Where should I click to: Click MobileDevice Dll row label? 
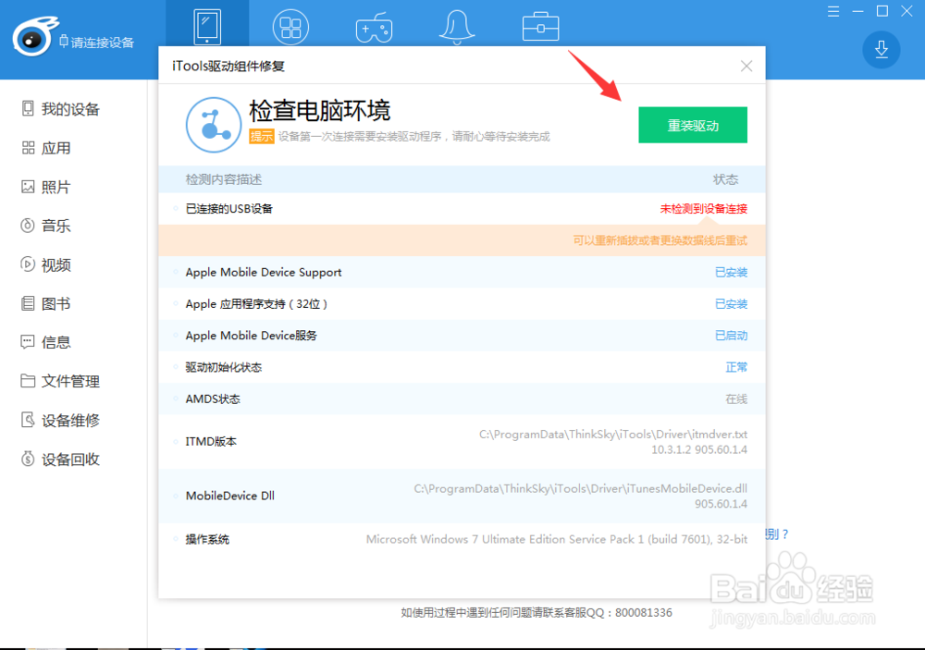(x=230, y=496)
